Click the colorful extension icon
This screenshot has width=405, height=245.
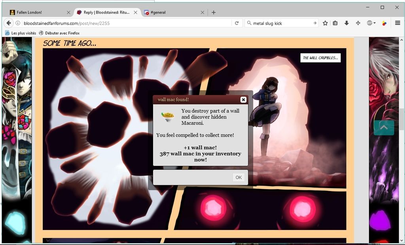(x=384, y=23)
